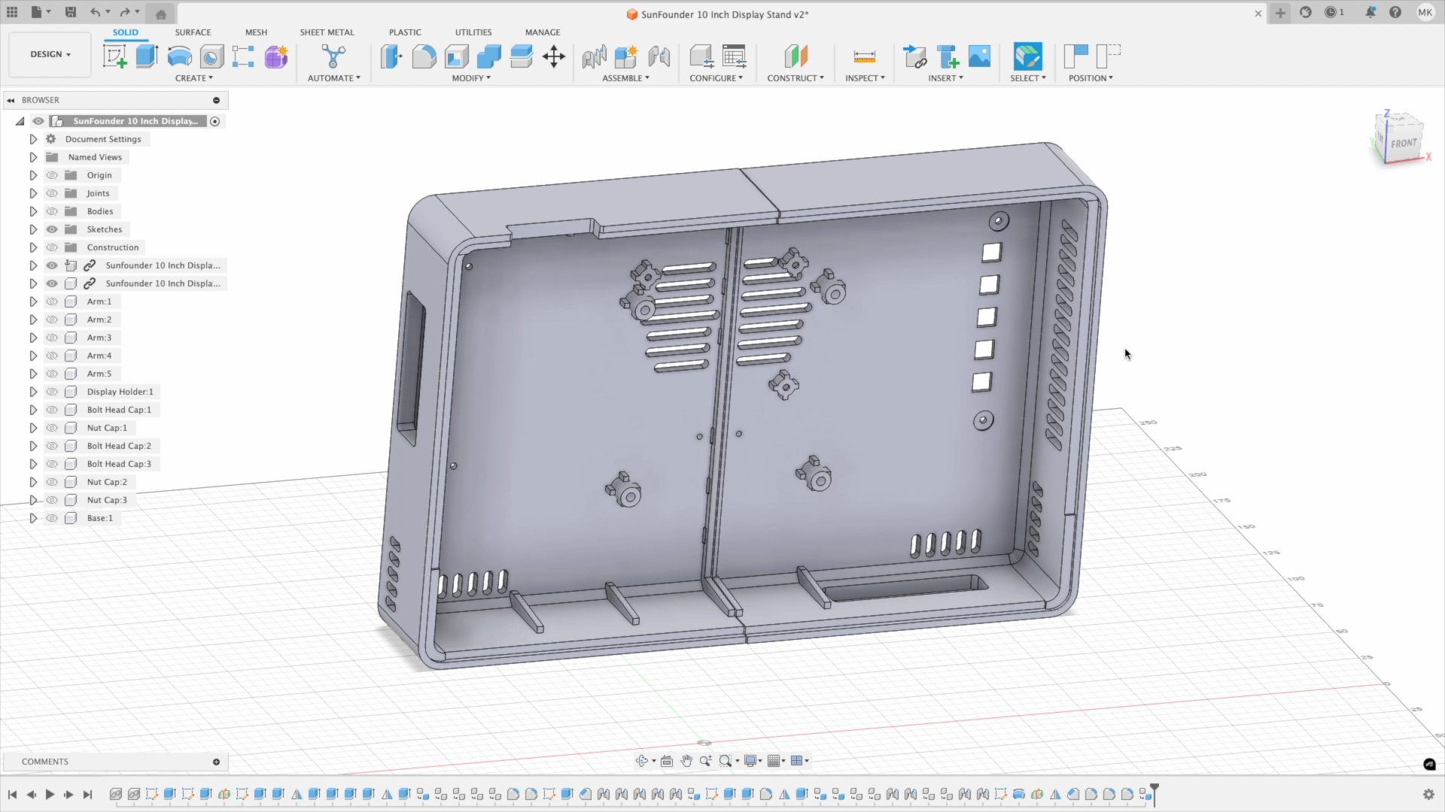The image size is (1445, 812).
Task: Click the Save icon
Action: pos(71,12)
